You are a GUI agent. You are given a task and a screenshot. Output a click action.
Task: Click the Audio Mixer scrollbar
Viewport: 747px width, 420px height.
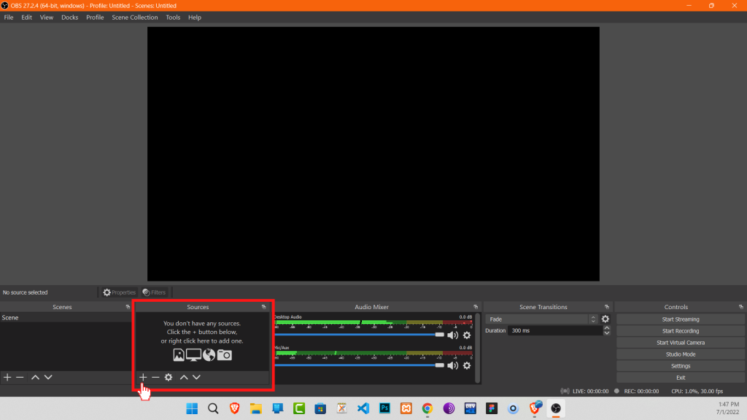point(477,348)
